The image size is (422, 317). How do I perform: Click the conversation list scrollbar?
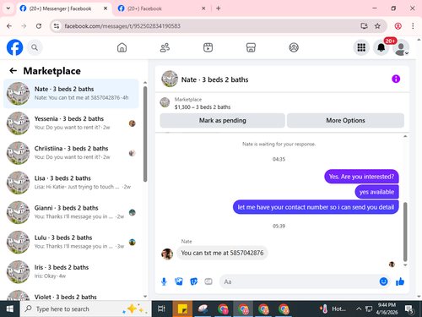[x=145, y=134]
